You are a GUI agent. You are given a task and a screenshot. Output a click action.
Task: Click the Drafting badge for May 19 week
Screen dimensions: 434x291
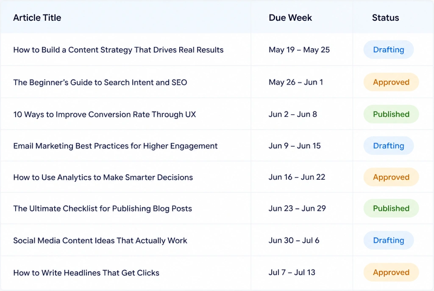click(x=388, y=49)
